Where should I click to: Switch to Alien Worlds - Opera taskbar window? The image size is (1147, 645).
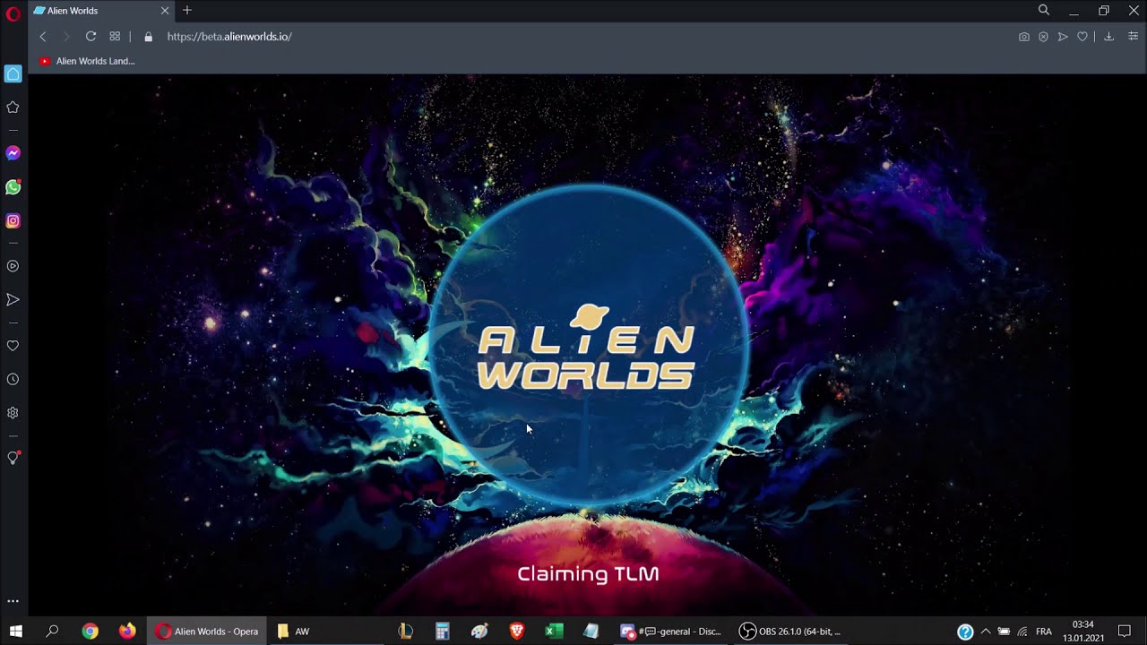click(207, 632)
